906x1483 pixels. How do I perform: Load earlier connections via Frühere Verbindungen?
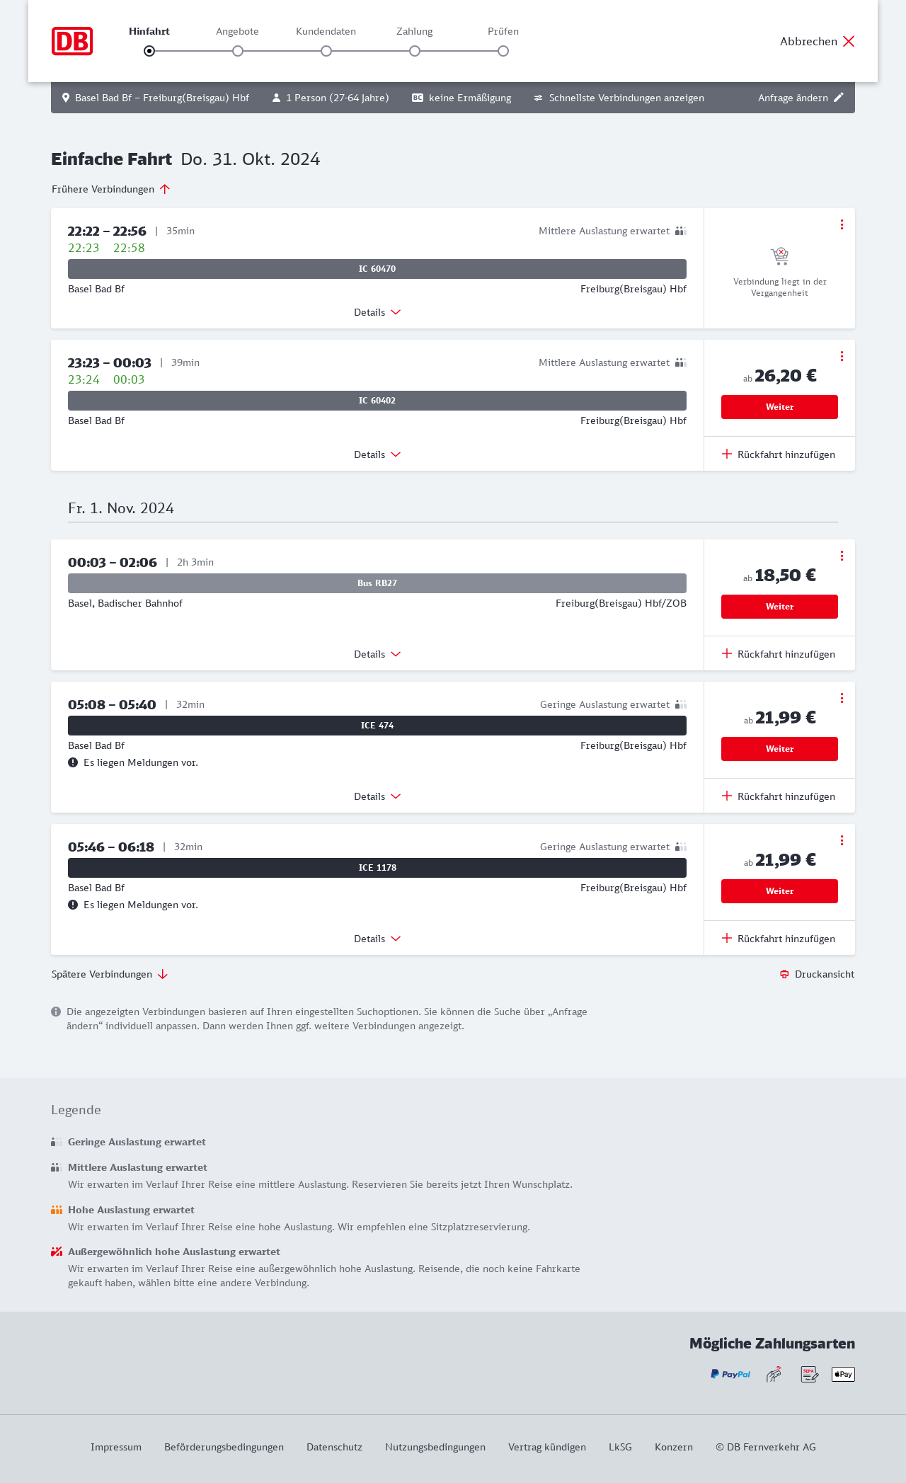110,189
